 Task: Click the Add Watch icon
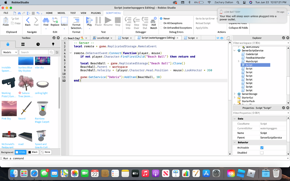153,20
